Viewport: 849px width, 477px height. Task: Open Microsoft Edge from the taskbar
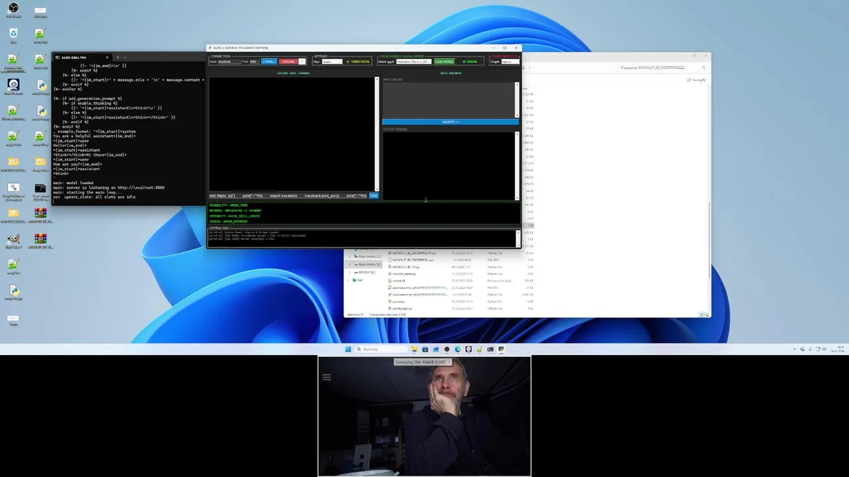coord(458,349)
